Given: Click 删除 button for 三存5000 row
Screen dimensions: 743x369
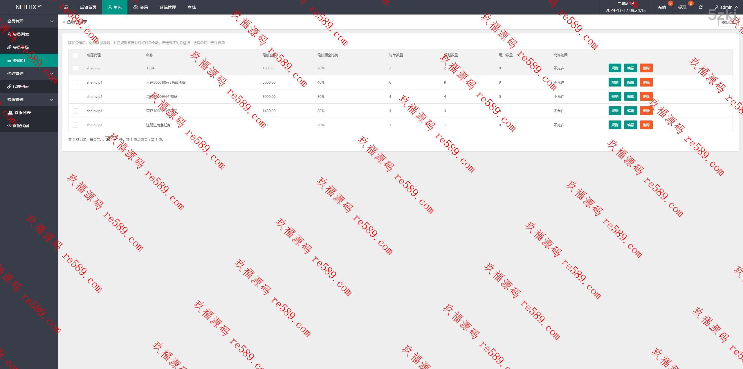Looking at the screenshot, I should point(646,82).
